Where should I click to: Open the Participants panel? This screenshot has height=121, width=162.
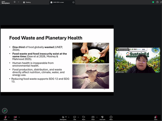point(63,117)
